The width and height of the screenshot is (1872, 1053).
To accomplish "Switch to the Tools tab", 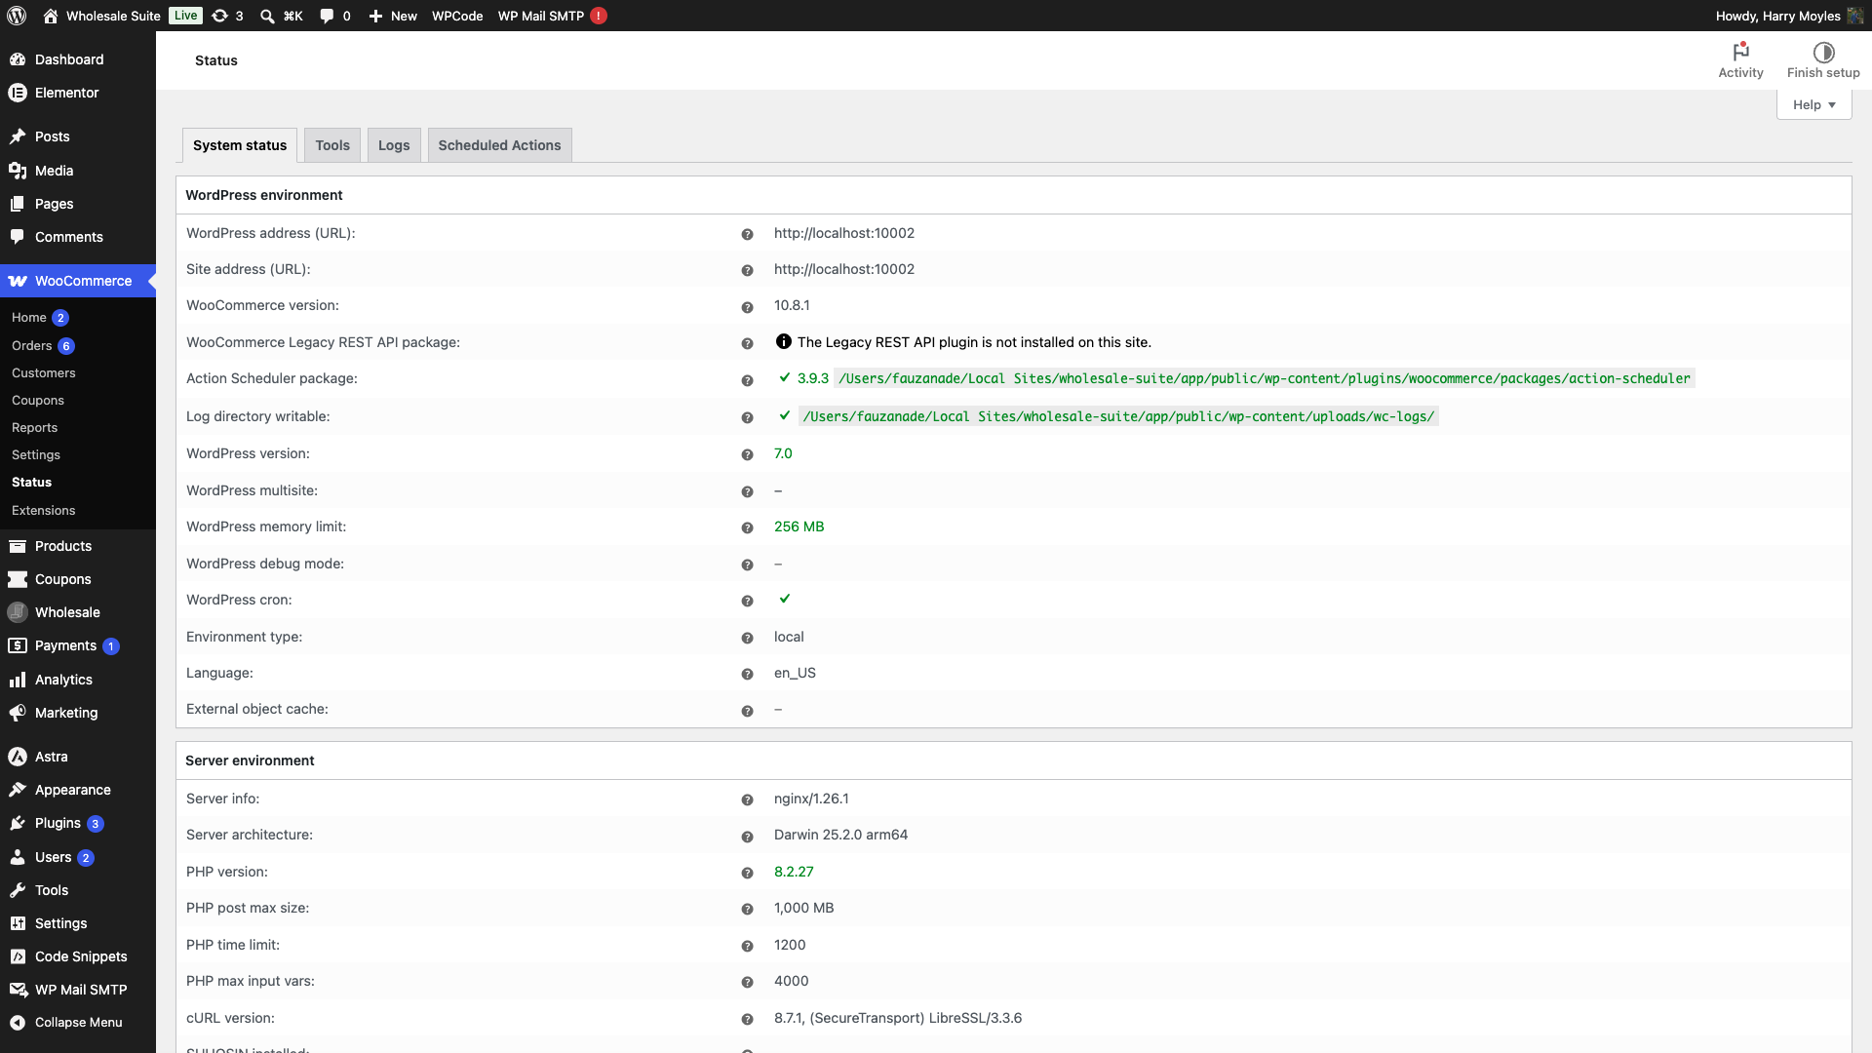I will click(x=332, y=145).
